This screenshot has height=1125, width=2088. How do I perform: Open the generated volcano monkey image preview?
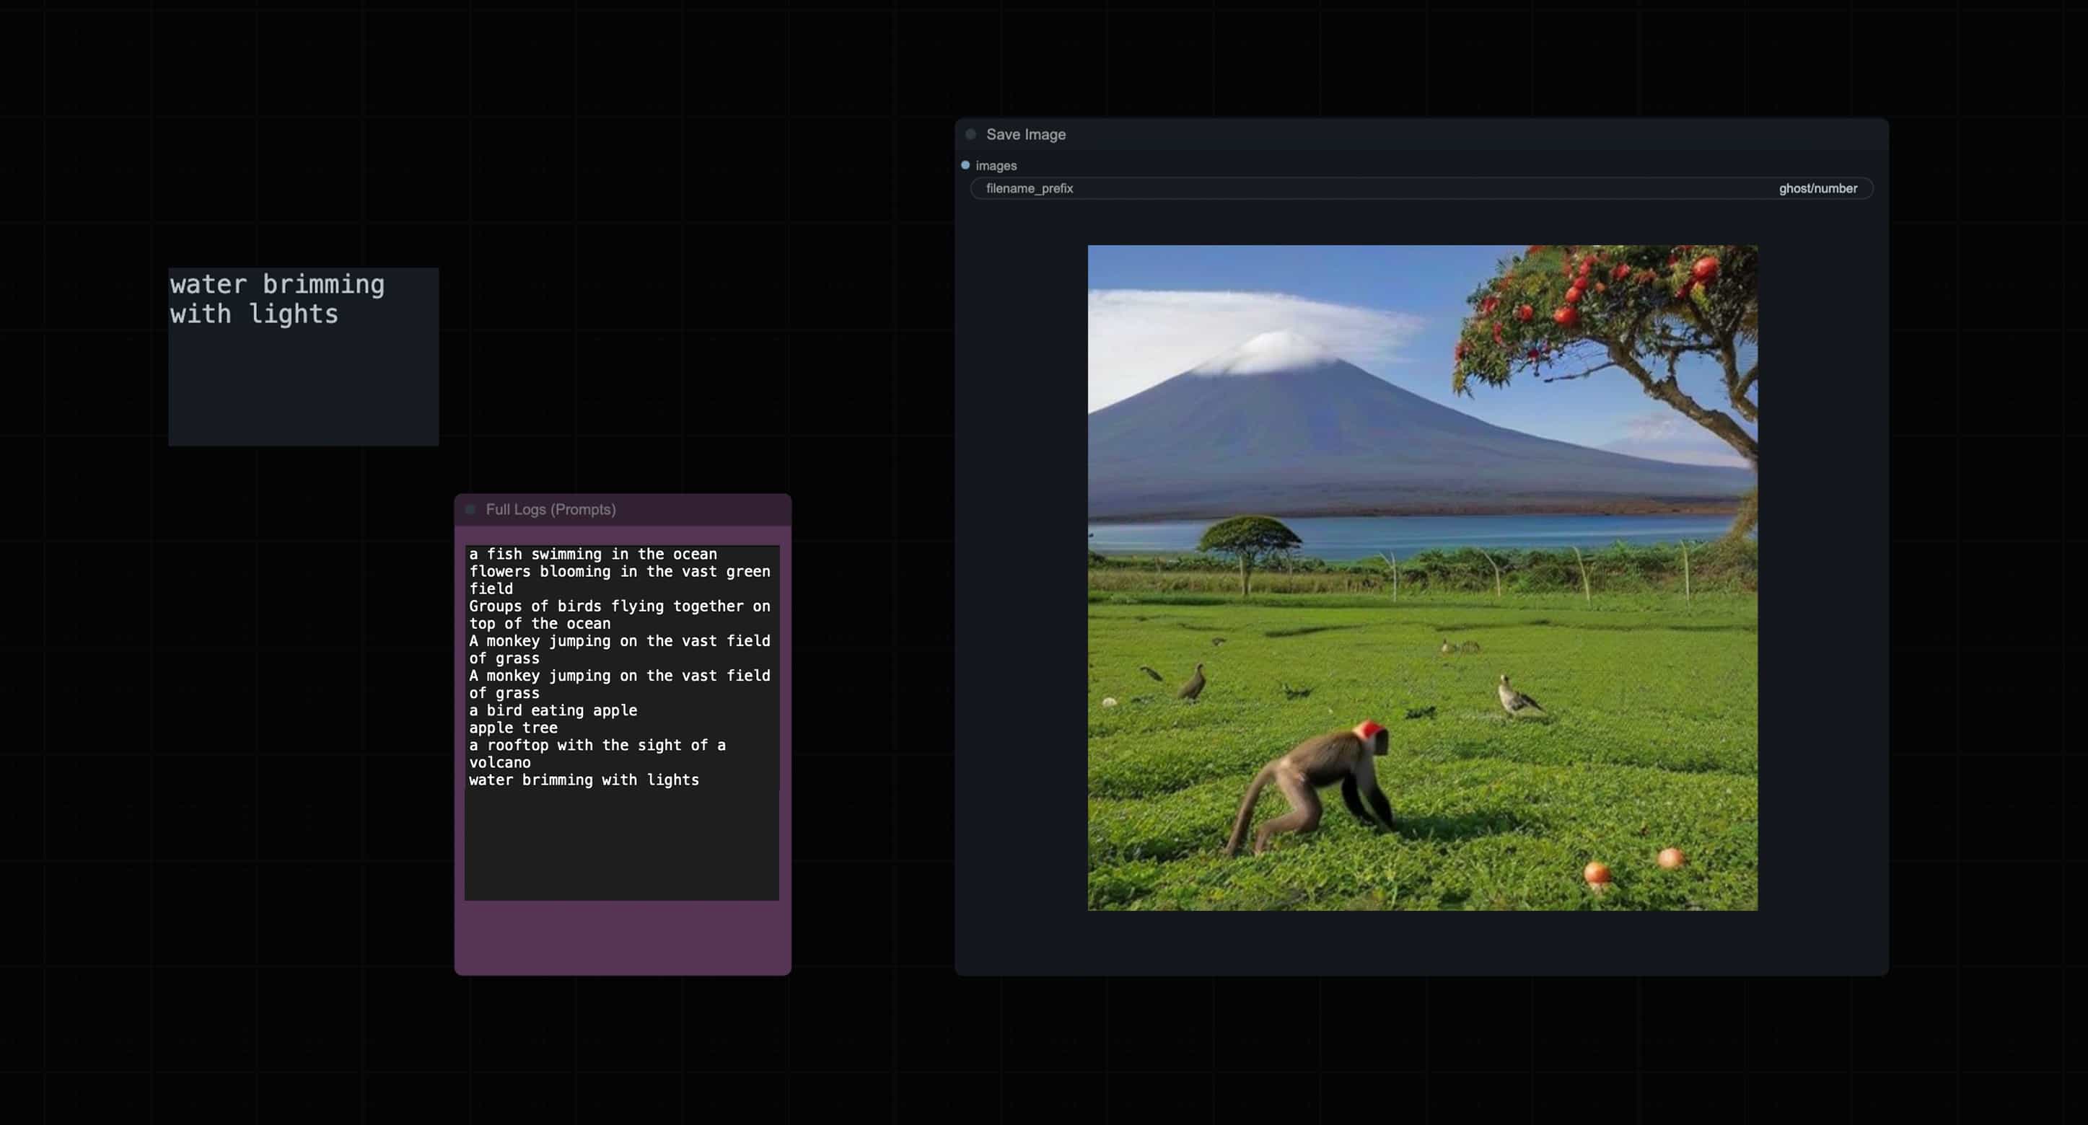point(1422,578)
